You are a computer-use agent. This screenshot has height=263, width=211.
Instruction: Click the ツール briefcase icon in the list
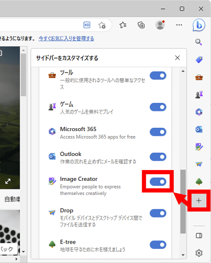pos(52,75)
